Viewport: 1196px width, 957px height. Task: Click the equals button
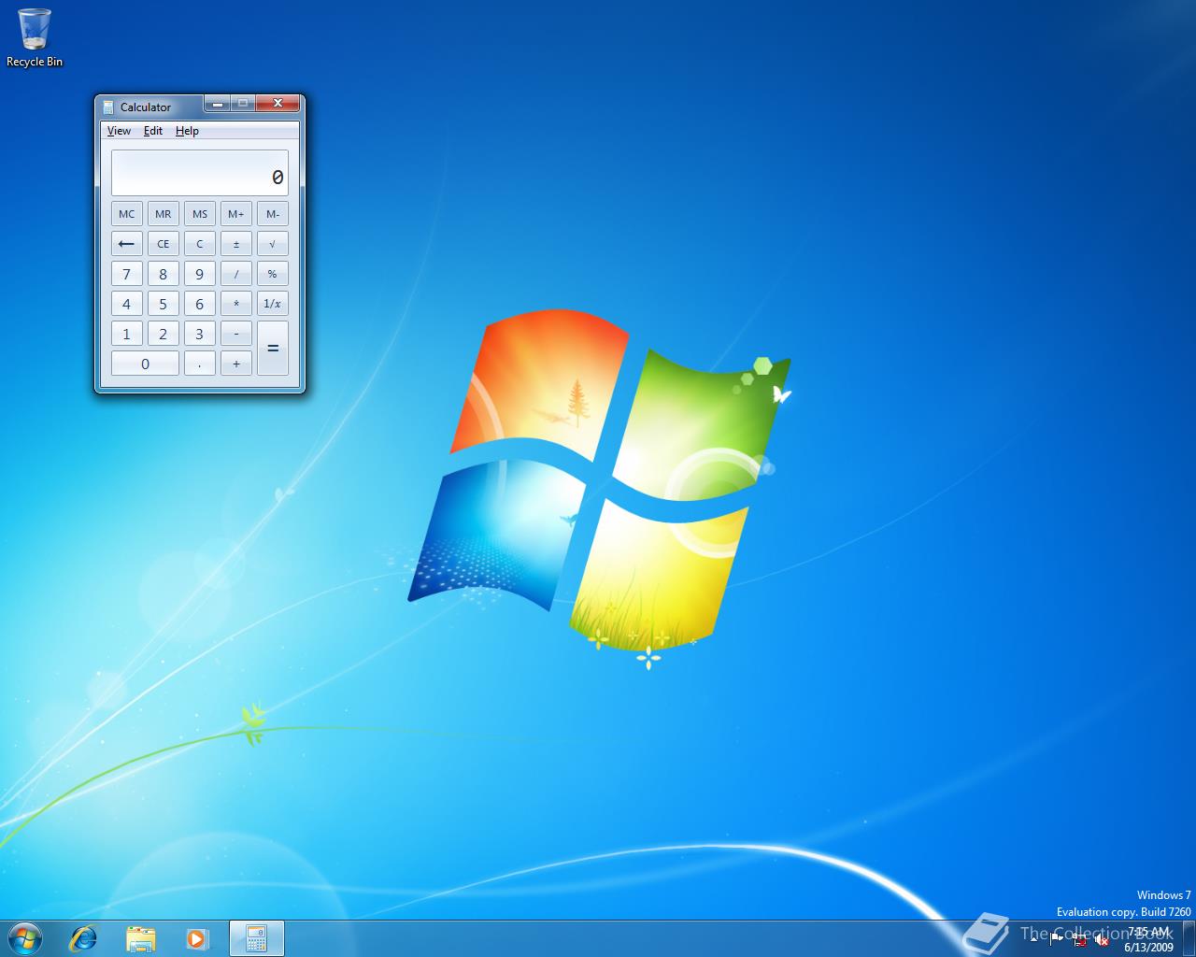click(x=272, y=348)
